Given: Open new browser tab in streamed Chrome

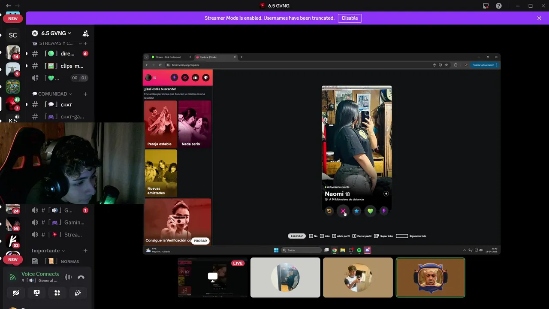Looking at the screenshot, I should pyautogui.click(x=241, y=57).
